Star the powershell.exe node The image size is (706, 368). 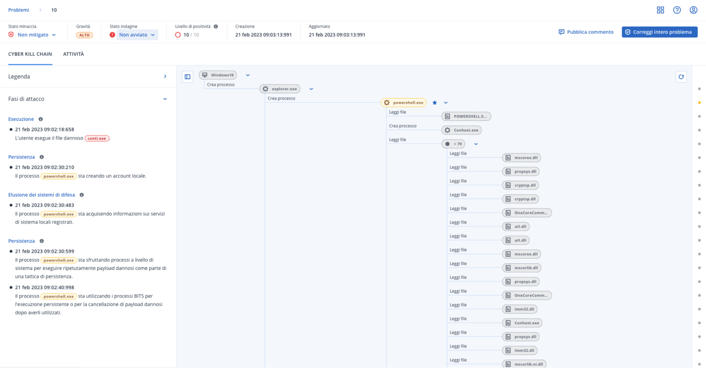coord(434,102)
